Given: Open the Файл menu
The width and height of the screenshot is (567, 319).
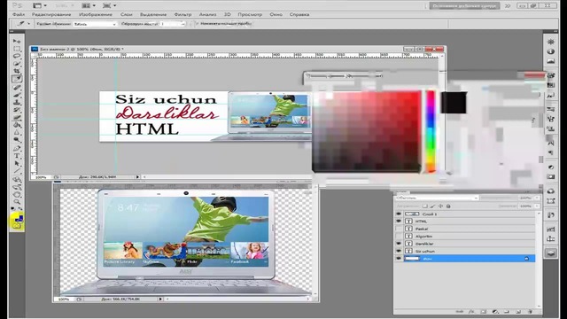Looking at the screenshot, I should (x=19, y=14).
